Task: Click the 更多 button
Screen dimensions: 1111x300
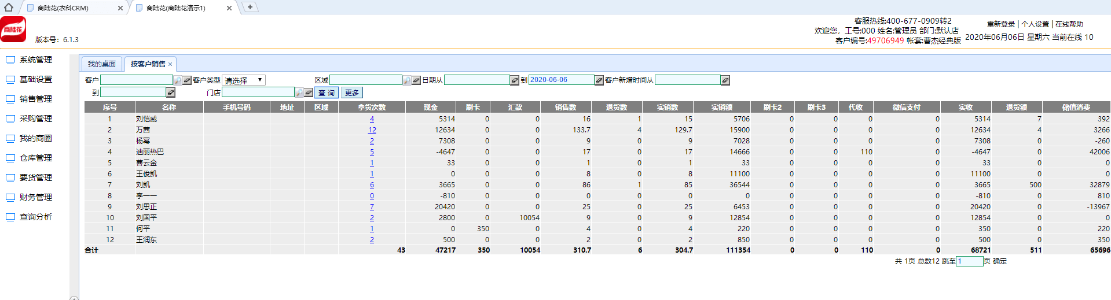Action: click(x=352, y=92)
